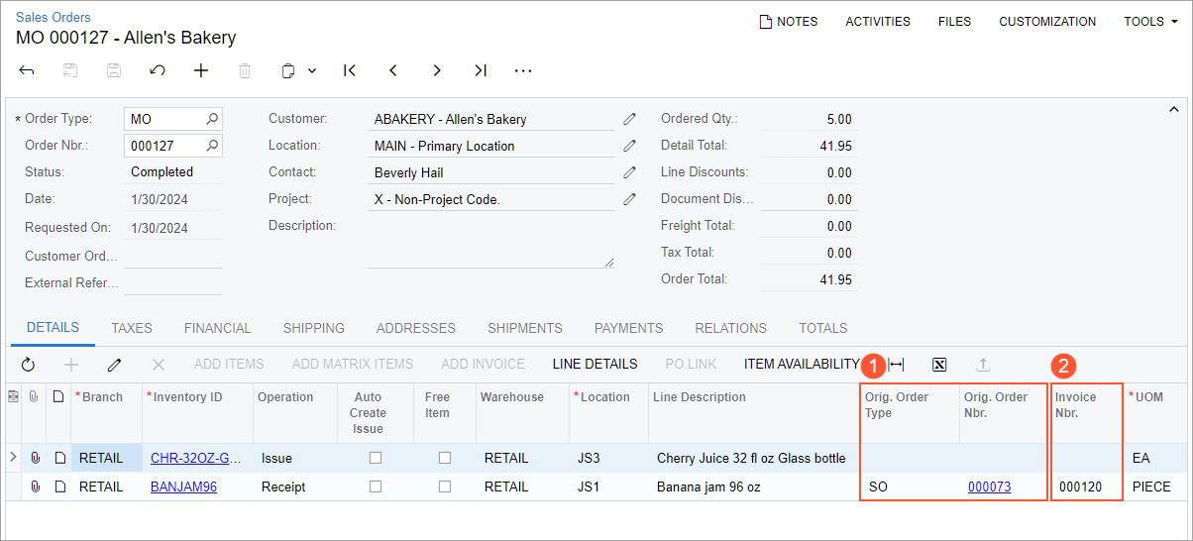1193x541 pixels.
Task: Go to the next record
Action: pyautogui.click(x=437, y=70)
